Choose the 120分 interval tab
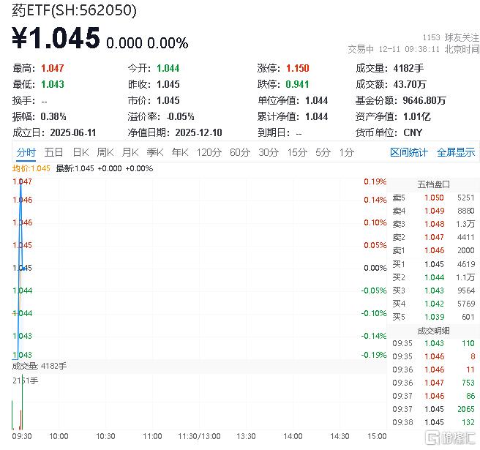 point(209,152)
